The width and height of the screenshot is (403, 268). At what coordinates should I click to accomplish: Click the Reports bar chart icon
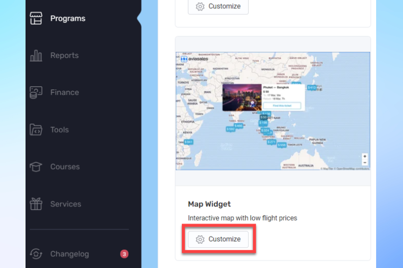(36, 55)
